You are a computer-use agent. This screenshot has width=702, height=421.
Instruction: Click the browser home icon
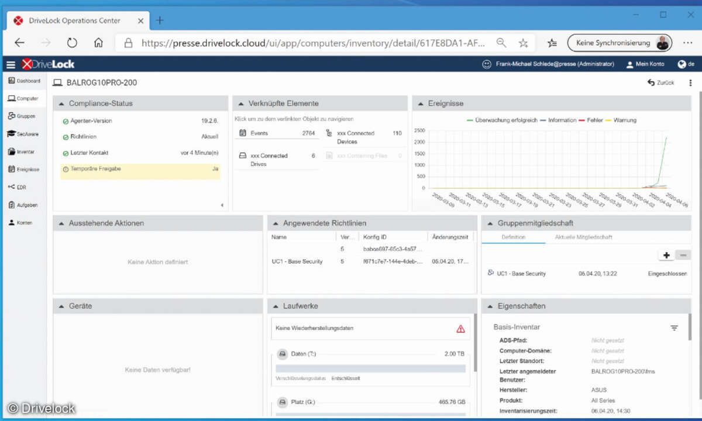tap(98, 43)
